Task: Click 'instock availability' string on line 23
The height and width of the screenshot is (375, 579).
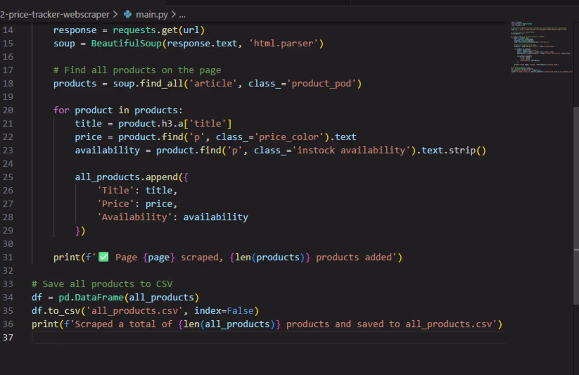Action: (351, 151)
